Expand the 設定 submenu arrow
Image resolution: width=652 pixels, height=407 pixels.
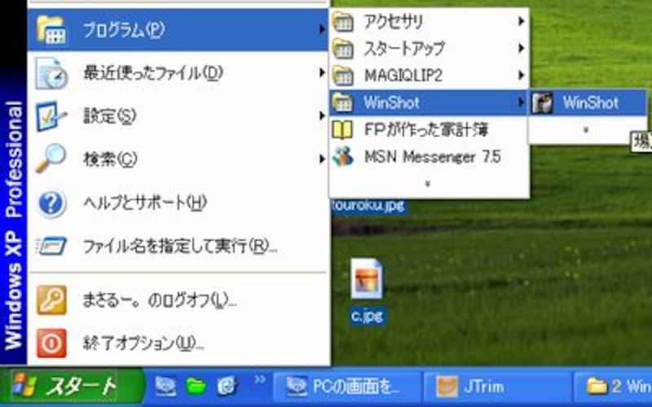pyautogui.click(x=322, y=116)
